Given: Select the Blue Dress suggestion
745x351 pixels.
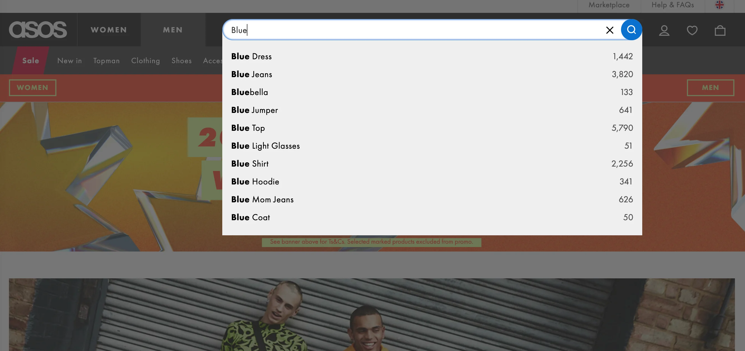Looking at the screenshot, I should coord(432,56).
